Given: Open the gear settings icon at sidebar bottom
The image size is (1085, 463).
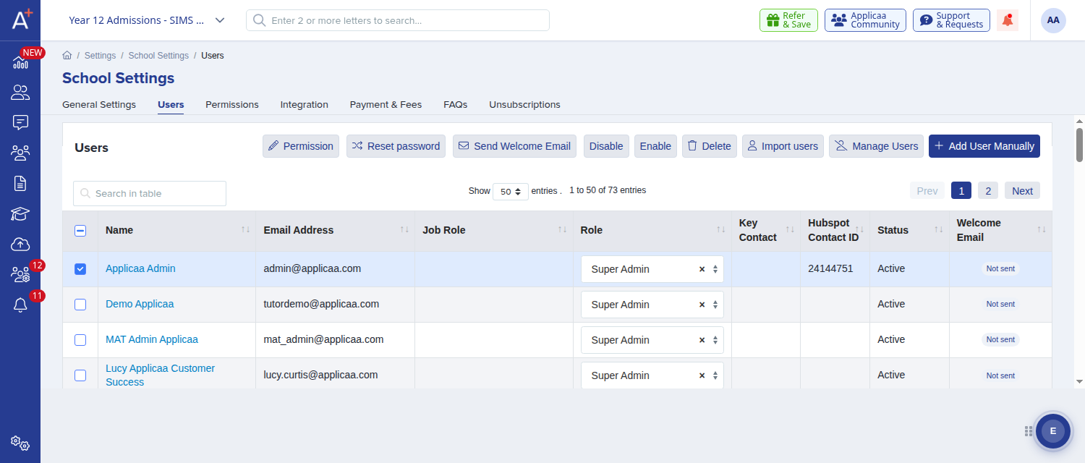Looking at the screenshot, I should click(x=20, y=443).
